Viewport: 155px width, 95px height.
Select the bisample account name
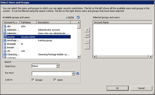click(11, 44)
